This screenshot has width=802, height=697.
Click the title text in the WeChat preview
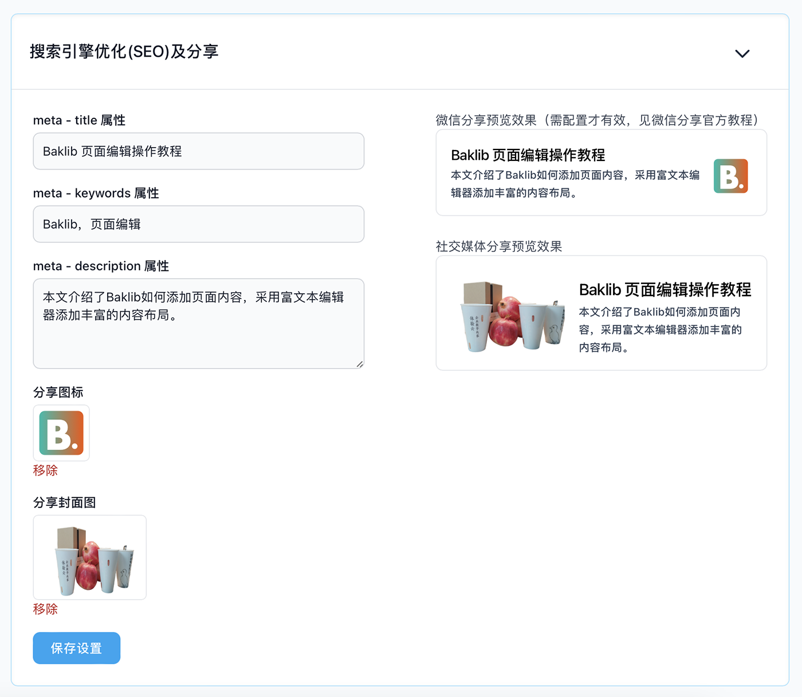pyautogui.click(x=529, y=155)
